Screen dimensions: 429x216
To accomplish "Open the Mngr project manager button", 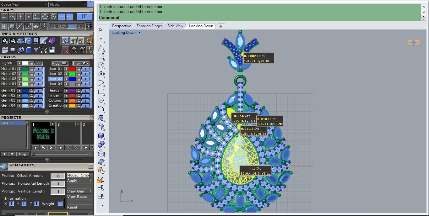I will point(23,154).
